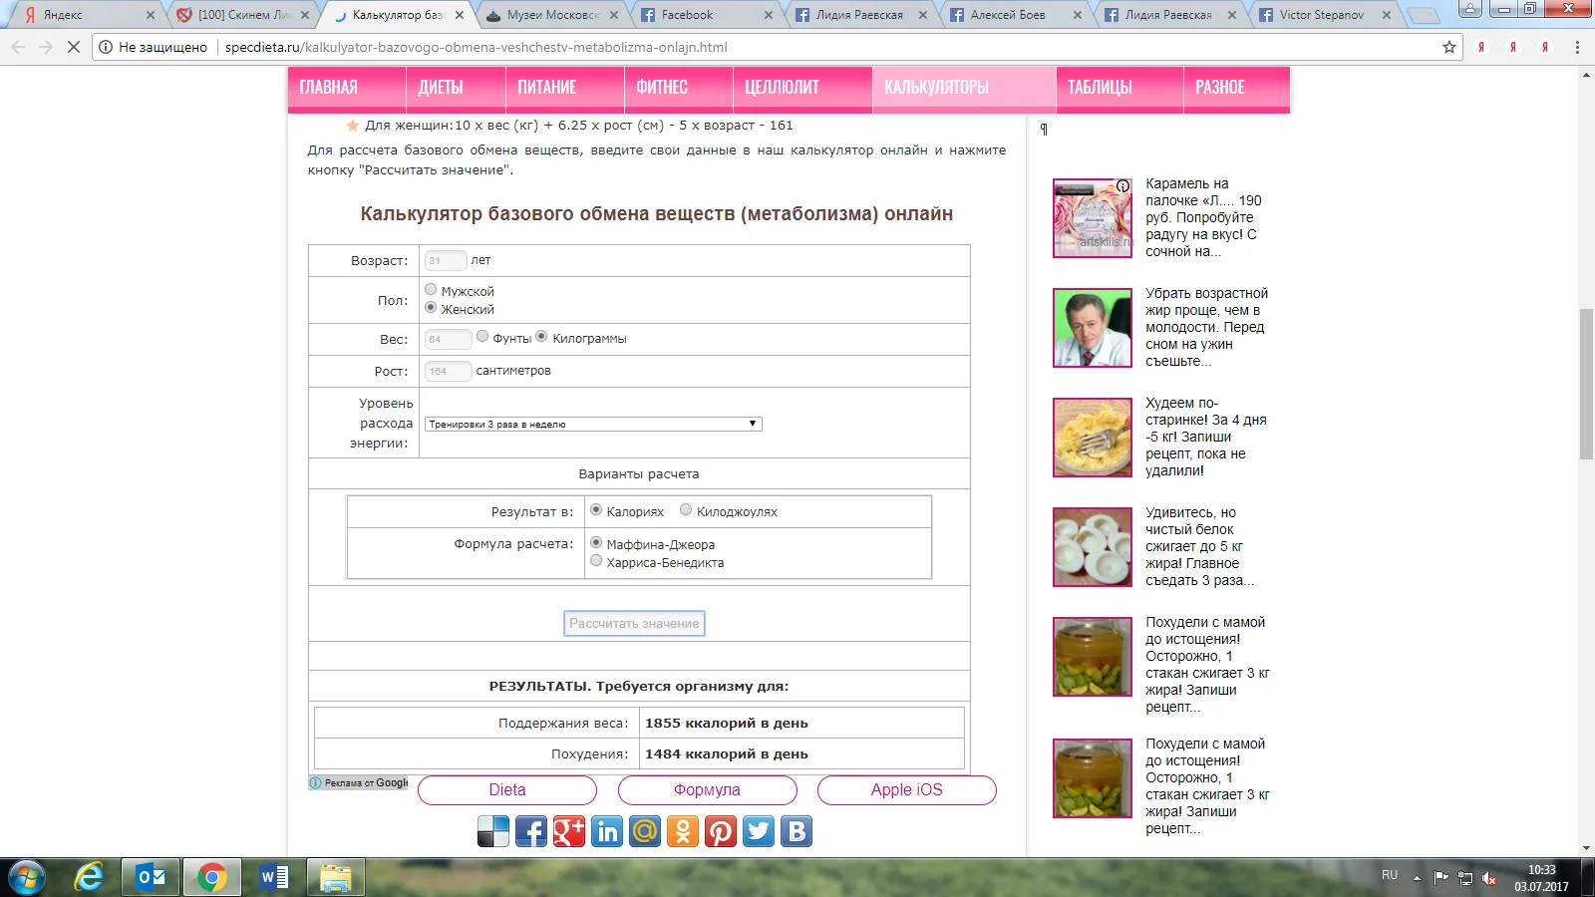Share via Mail.ru @ icon

click(645, 831)
